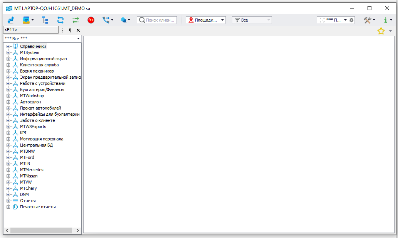Expand the Отчеты tree node

point(8,201)
